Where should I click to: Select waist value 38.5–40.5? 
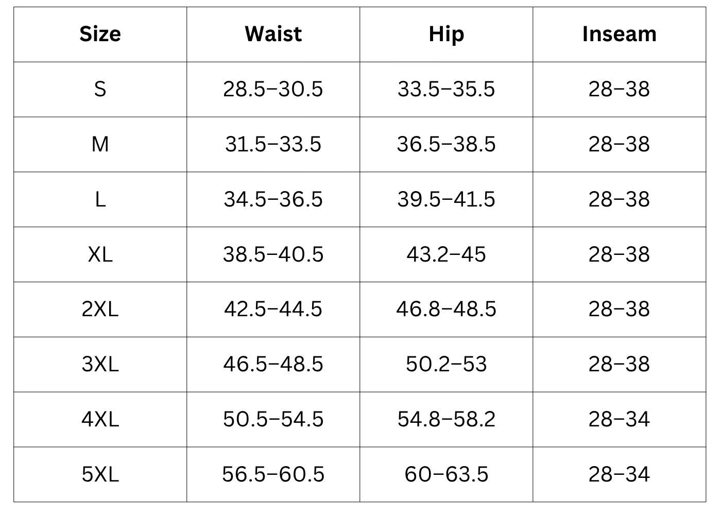[273, 254]
